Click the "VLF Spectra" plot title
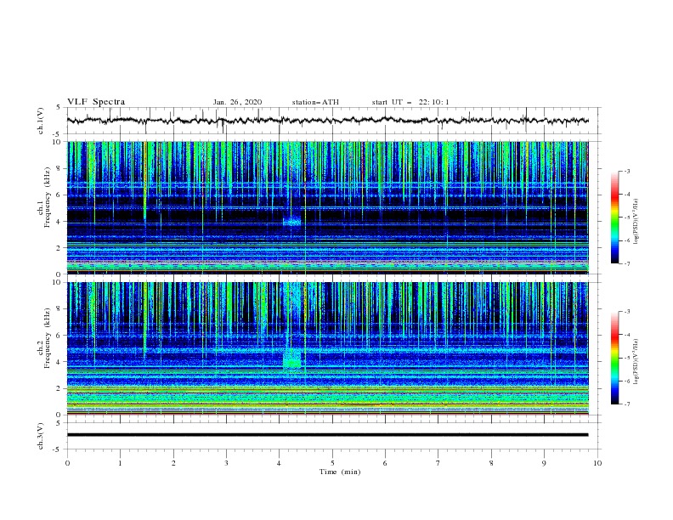The height and width of the screenshot is (520, 673). (96, 102)
